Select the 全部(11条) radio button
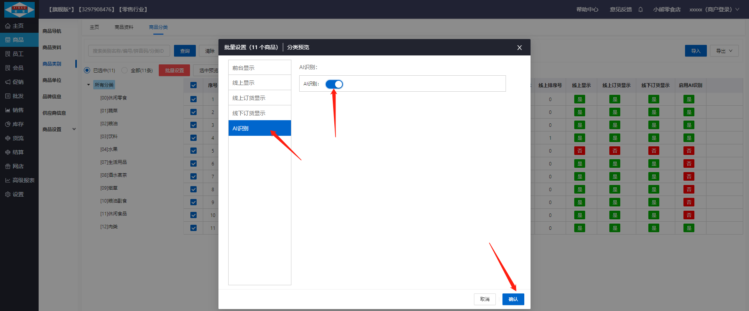This screenshot has height=311, width=749. pos(124,70)
